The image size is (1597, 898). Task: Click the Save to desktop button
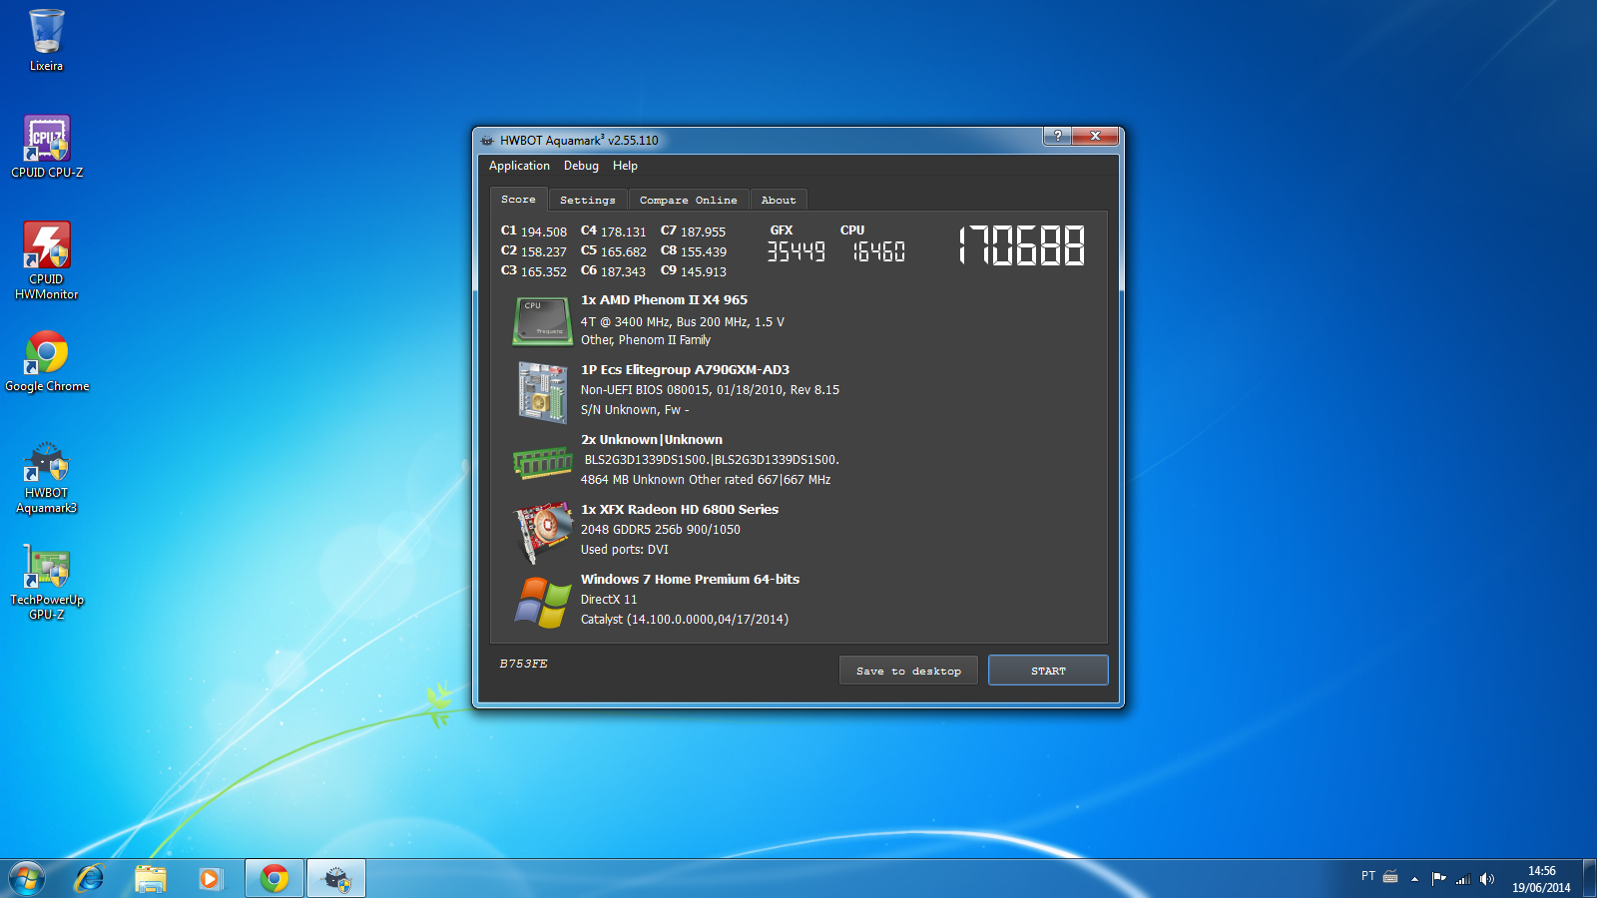pyautogui.click(x=908, y=671)
